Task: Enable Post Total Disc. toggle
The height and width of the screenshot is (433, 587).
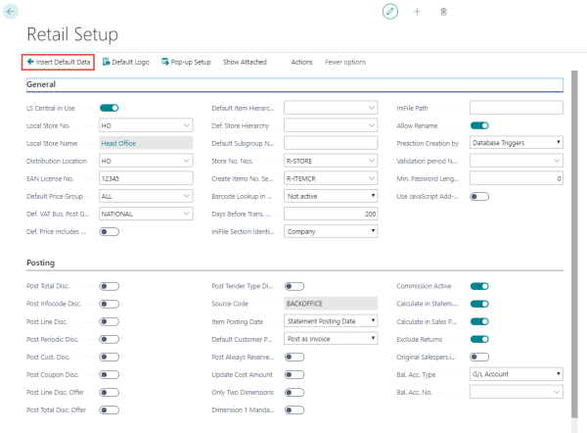Action: (x=109, y=285)
